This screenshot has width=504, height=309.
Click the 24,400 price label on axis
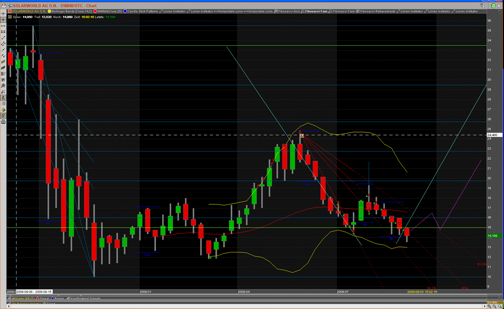[494, 135]
